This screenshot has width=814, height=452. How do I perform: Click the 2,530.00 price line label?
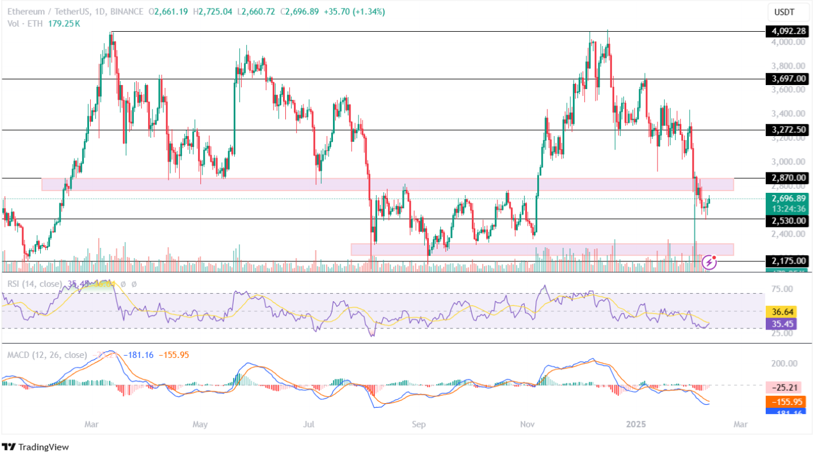787,220
